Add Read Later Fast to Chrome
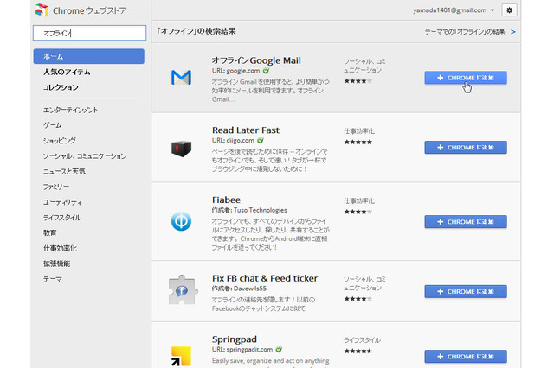Viewport: 554px width, 368px height. (466, 148)
